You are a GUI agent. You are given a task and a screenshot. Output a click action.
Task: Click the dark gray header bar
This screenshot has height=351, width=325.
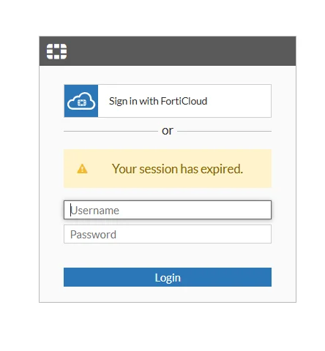point(168,51)
